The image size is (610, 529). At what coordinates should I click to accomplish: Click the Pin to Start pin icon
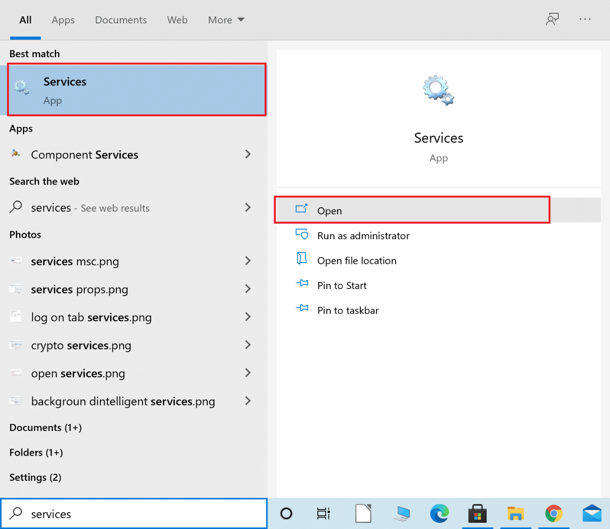302,284
